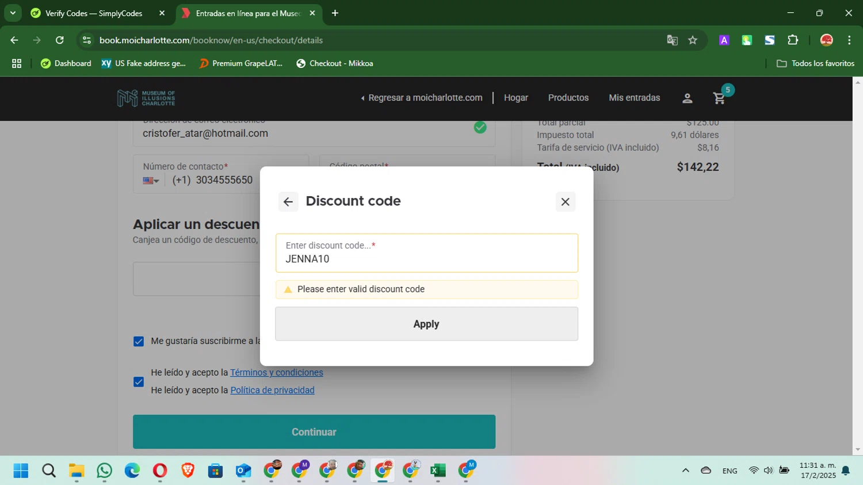This screenshot has height=485, width=863.
Task: Open the Chrome three-dot menu
Action: (x=849, y=40)
